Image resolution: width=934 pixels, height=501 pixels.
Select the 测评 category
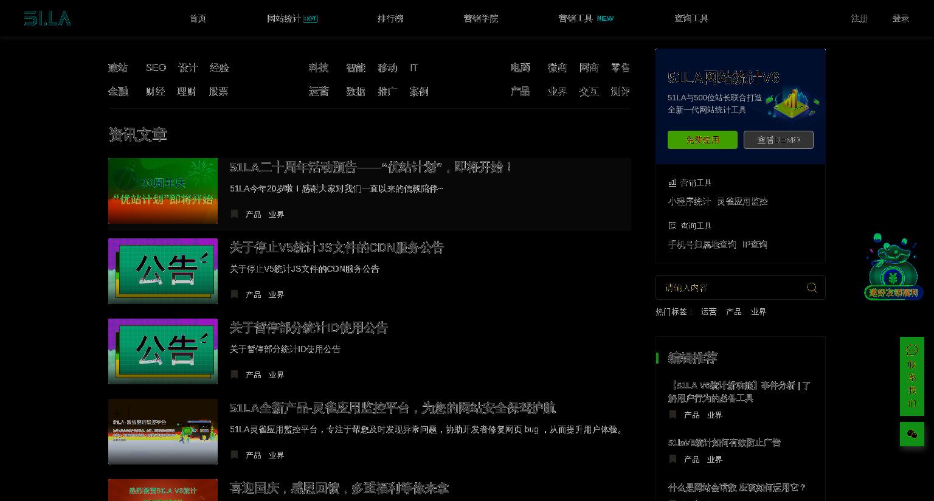[621, 91]
